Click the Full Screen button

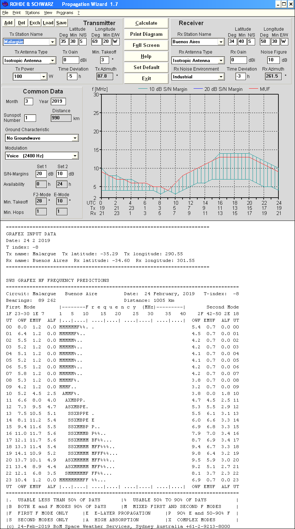click(x=146, y=45)
